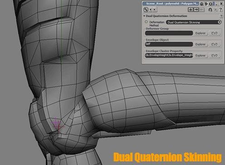Click the refresh swirl icon in title bar

click(206, 4)
